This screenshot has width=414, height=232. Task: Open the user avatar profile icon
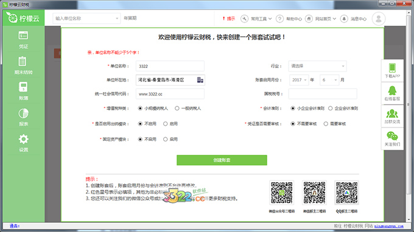(379, 19)
